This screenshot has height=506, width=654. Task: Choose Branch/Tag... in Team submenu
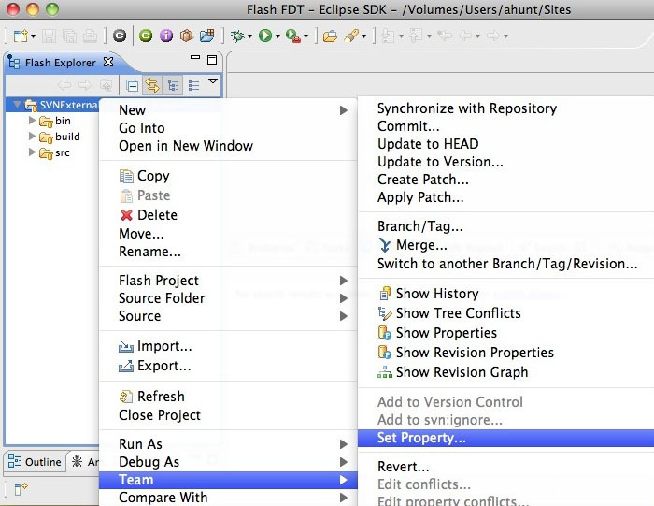(506, 226)
